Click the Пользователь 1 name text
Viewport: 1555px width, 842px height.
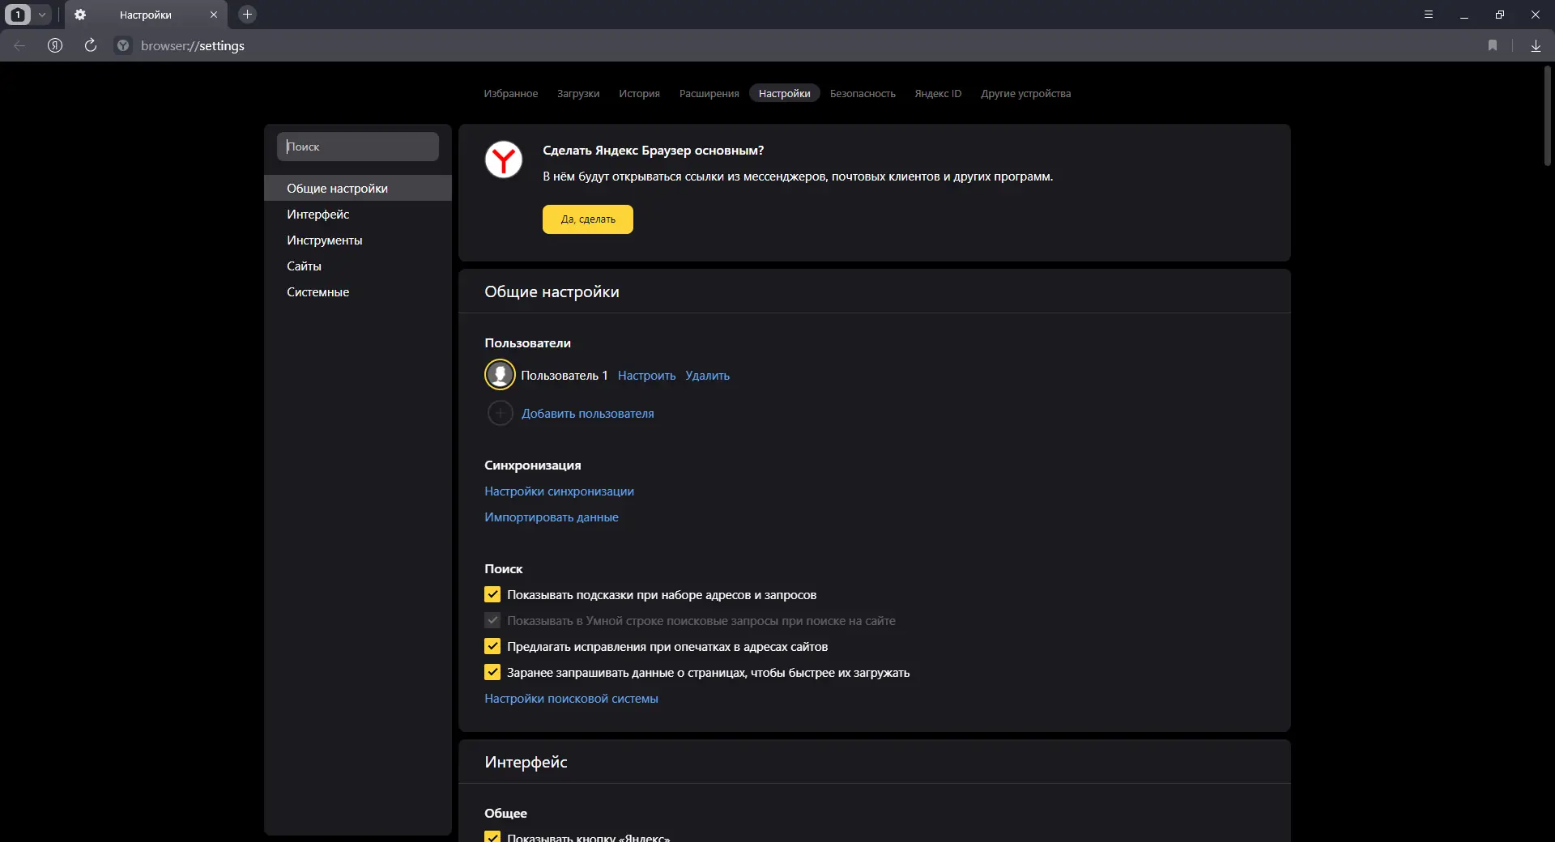tap(564, 375)
